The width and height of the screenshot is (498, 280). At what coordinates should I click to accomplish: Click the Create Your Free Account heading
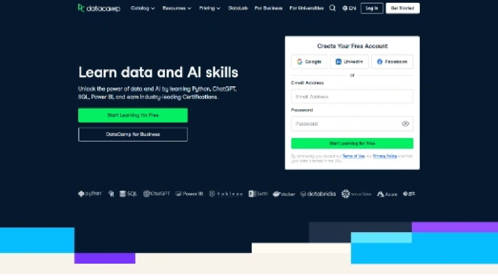352,46
